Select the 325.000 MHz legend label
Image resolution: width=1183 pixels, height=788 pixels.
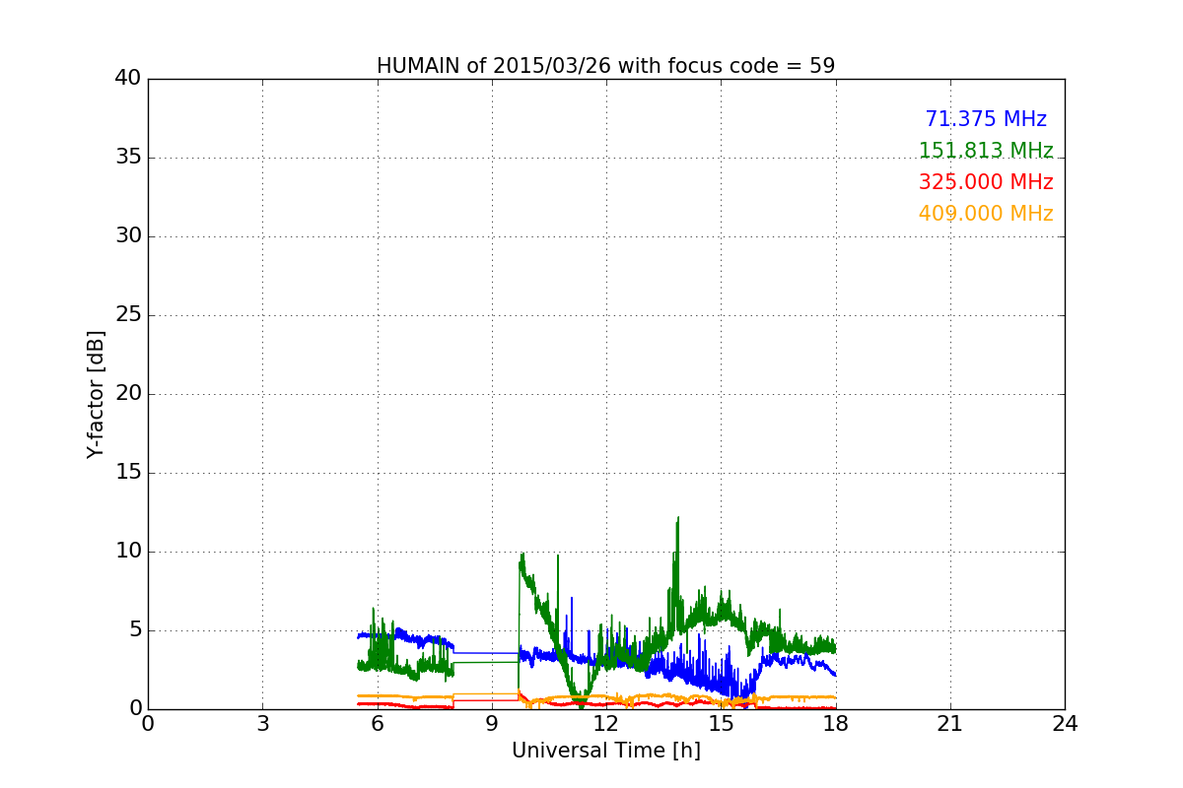tap(986, 182)
